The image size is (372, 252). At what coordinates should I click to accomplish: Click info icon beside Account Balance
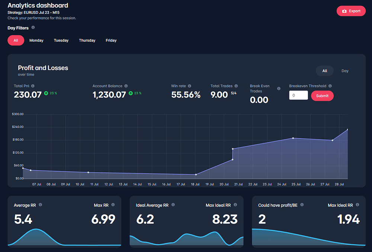(126, 86)
